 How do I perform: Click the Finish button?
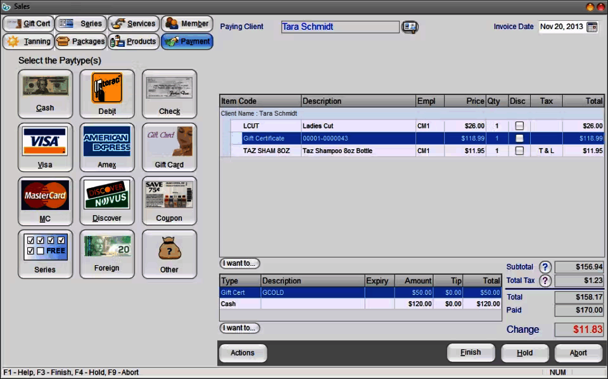[471, 352]
